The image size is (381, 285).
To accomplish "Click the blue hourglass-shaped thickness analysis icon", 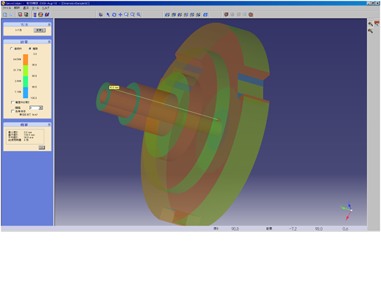I will pos(35,15).
